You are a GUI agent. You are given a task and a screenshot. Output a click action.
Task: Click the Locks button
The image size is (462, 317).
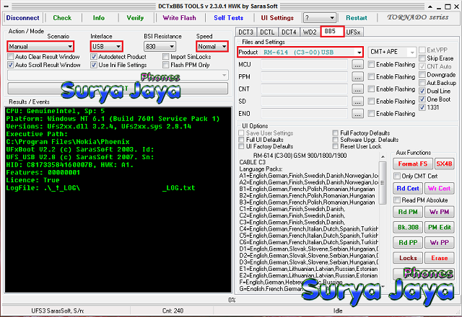click(408, 258)
